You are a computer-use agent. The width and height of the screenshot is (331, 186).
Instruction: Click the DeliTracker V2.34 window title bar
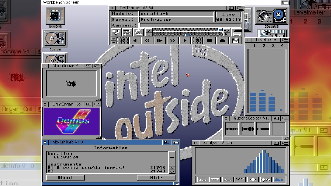171,8
